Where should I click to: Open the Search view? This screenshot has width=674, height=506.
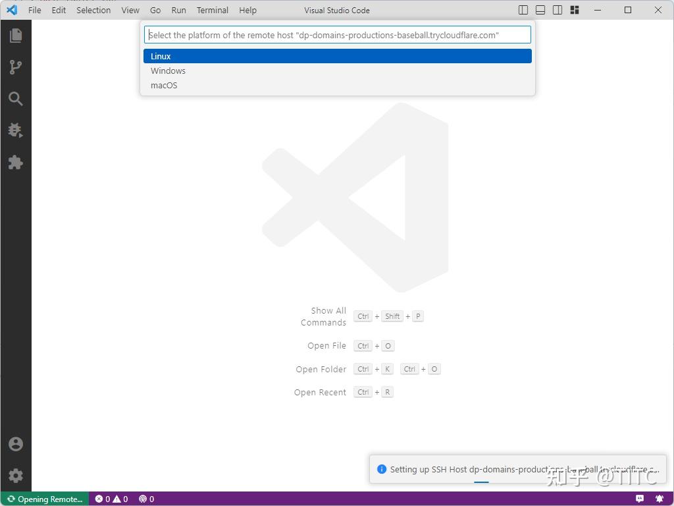point(16,99)
